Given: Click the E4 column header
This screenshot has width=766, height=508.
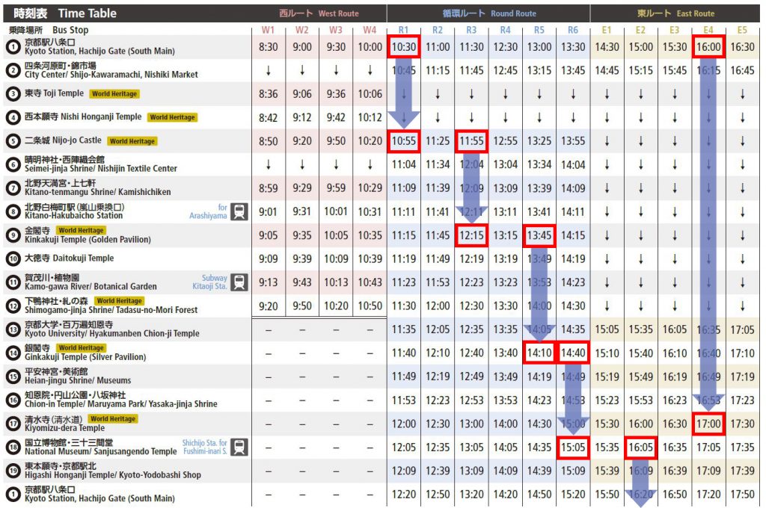Looking at the screenshot, I should tap(708, 30).
